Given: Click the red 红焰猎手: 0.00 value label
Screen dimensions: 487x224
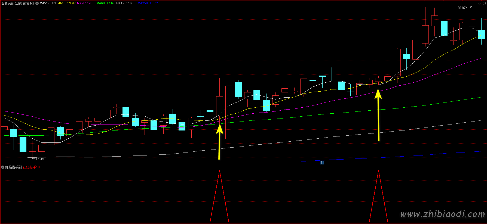Looking at the screenshot, I should (x=33, y=167).
